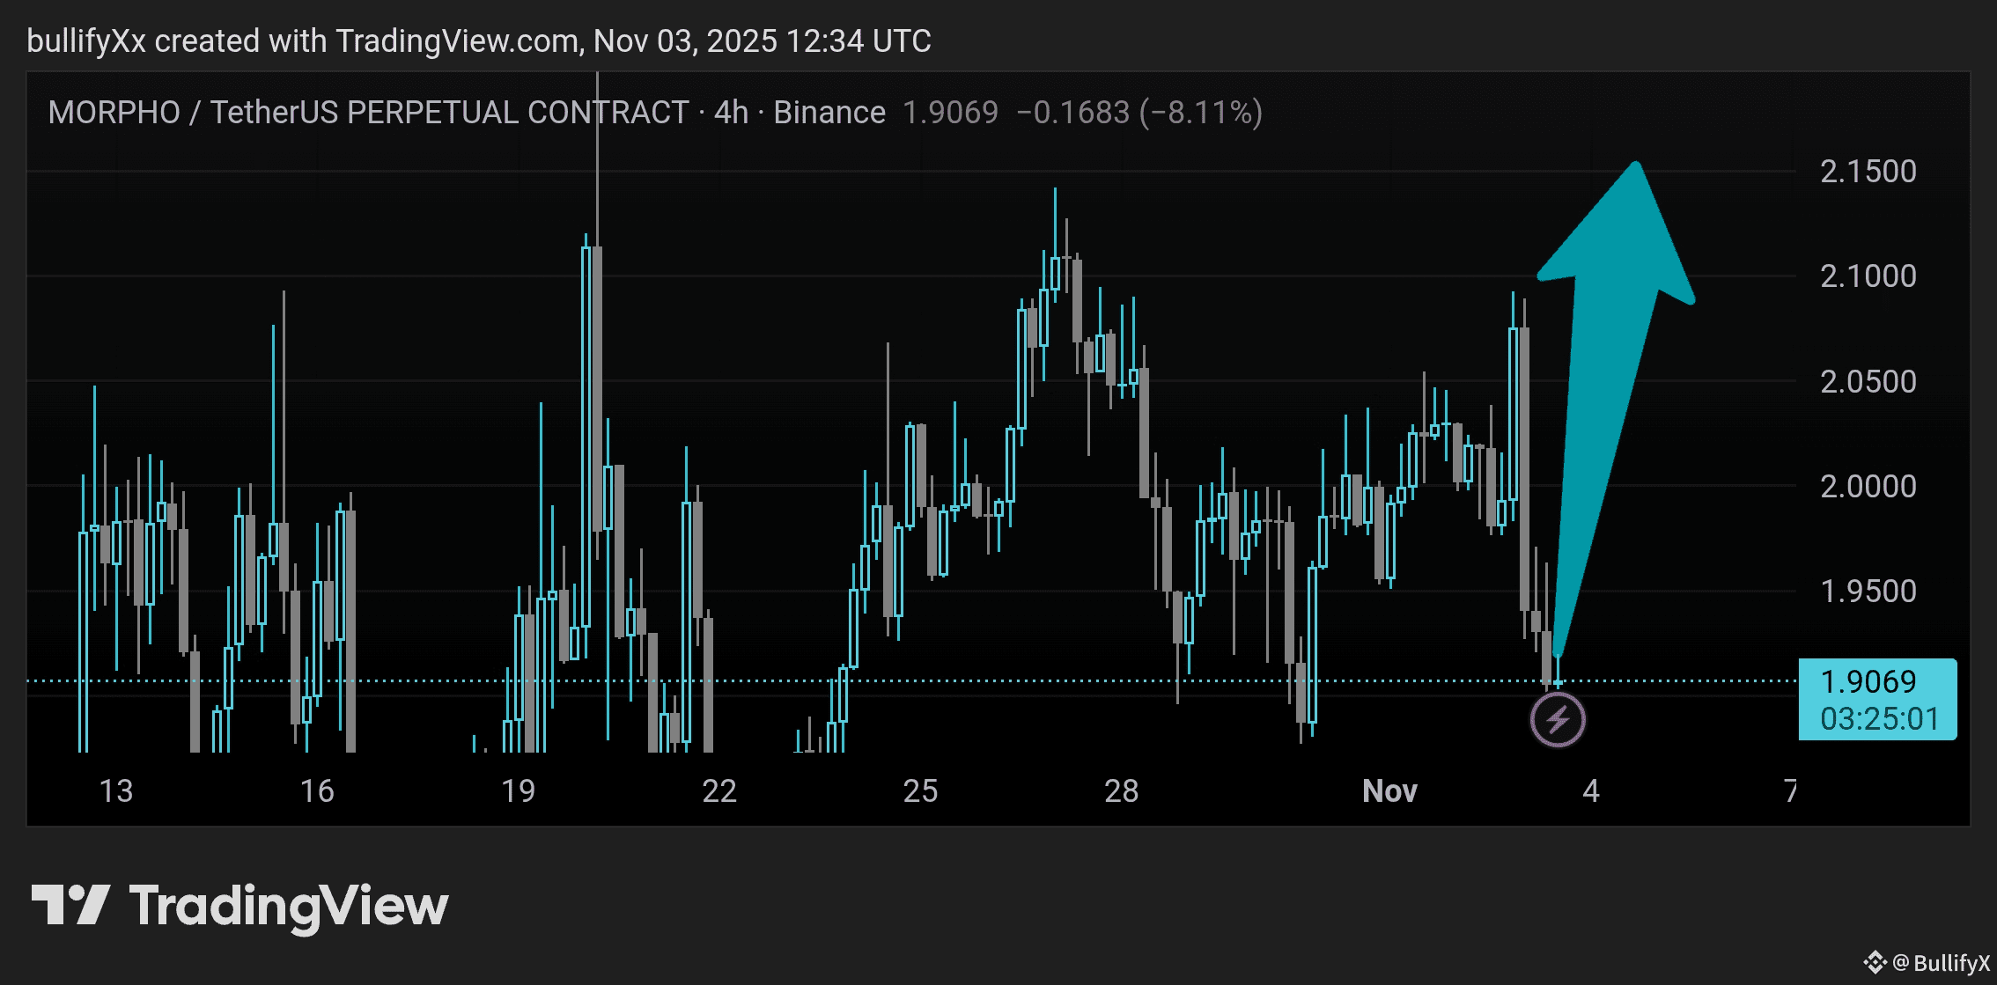Click the 13 date axis label

point(115,790)
